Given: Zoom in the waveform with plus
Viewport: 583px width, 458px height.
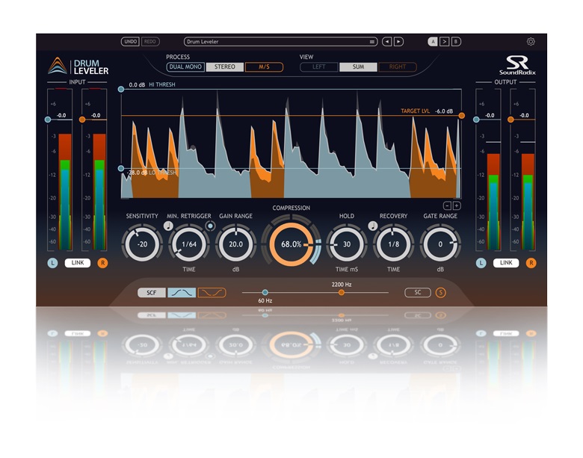Looking at the screenshot, I should coord(457,205).
